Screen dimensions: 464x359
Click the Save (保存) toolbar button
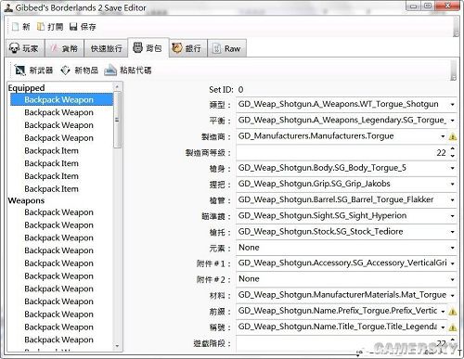pyautogui.click(x=83, y=27)
